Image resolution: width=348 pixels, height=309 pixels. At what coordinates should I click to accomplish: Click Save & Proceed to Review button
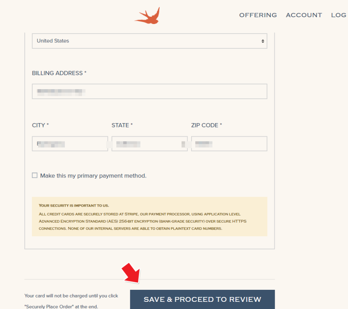click(x=202, y=299)
